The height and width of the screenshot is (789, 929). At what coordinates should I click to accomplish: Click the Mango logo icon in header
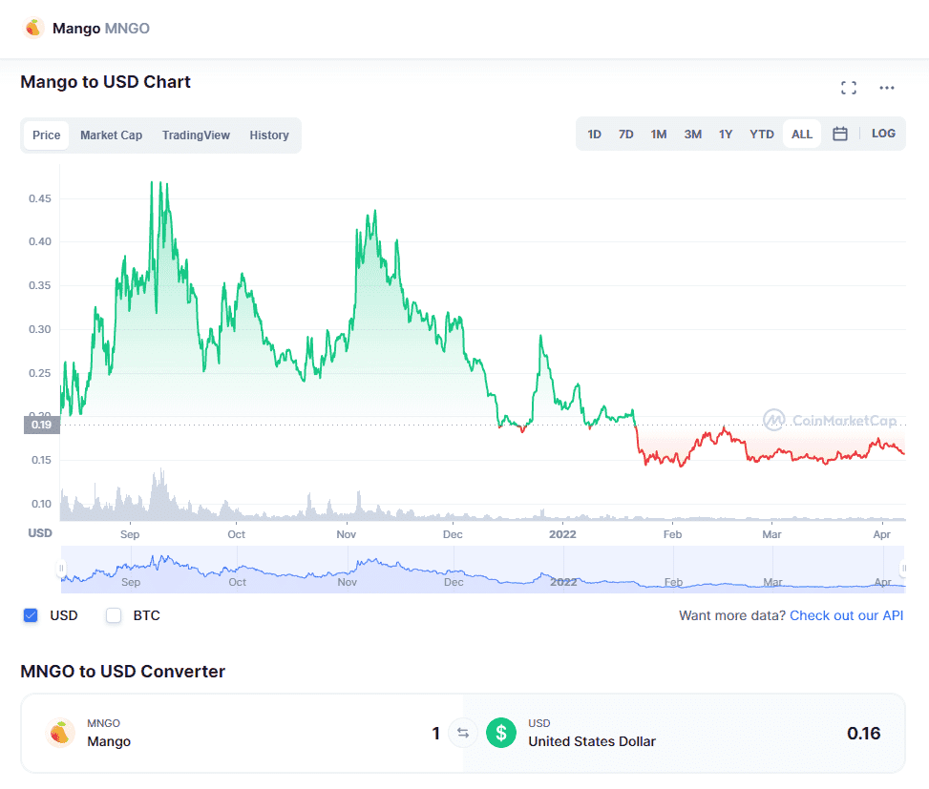(33, 28)
